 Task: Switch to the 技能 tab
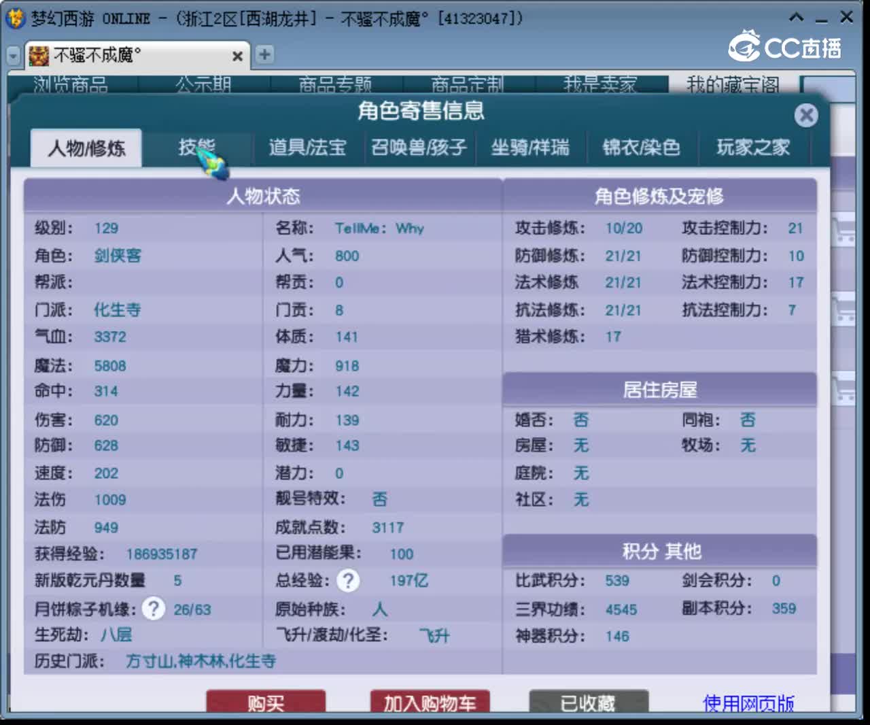click(197, 148)
